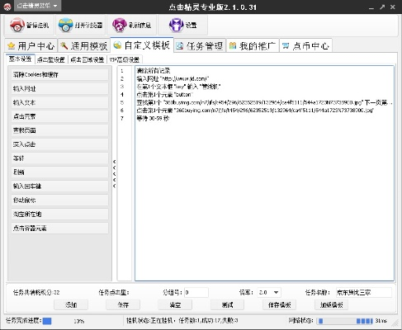The image size is (402, 330).
Task: Click the 分组号 input field
Action: coord(196,292)
